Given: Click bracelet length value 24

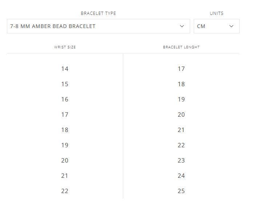Looking at the screenshot, I should (181, 176).
